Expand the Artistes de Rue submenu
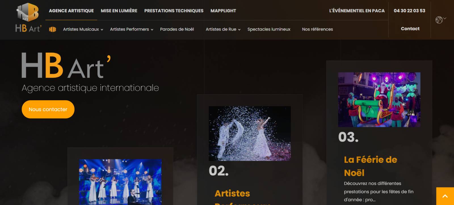 click(223, 29)
